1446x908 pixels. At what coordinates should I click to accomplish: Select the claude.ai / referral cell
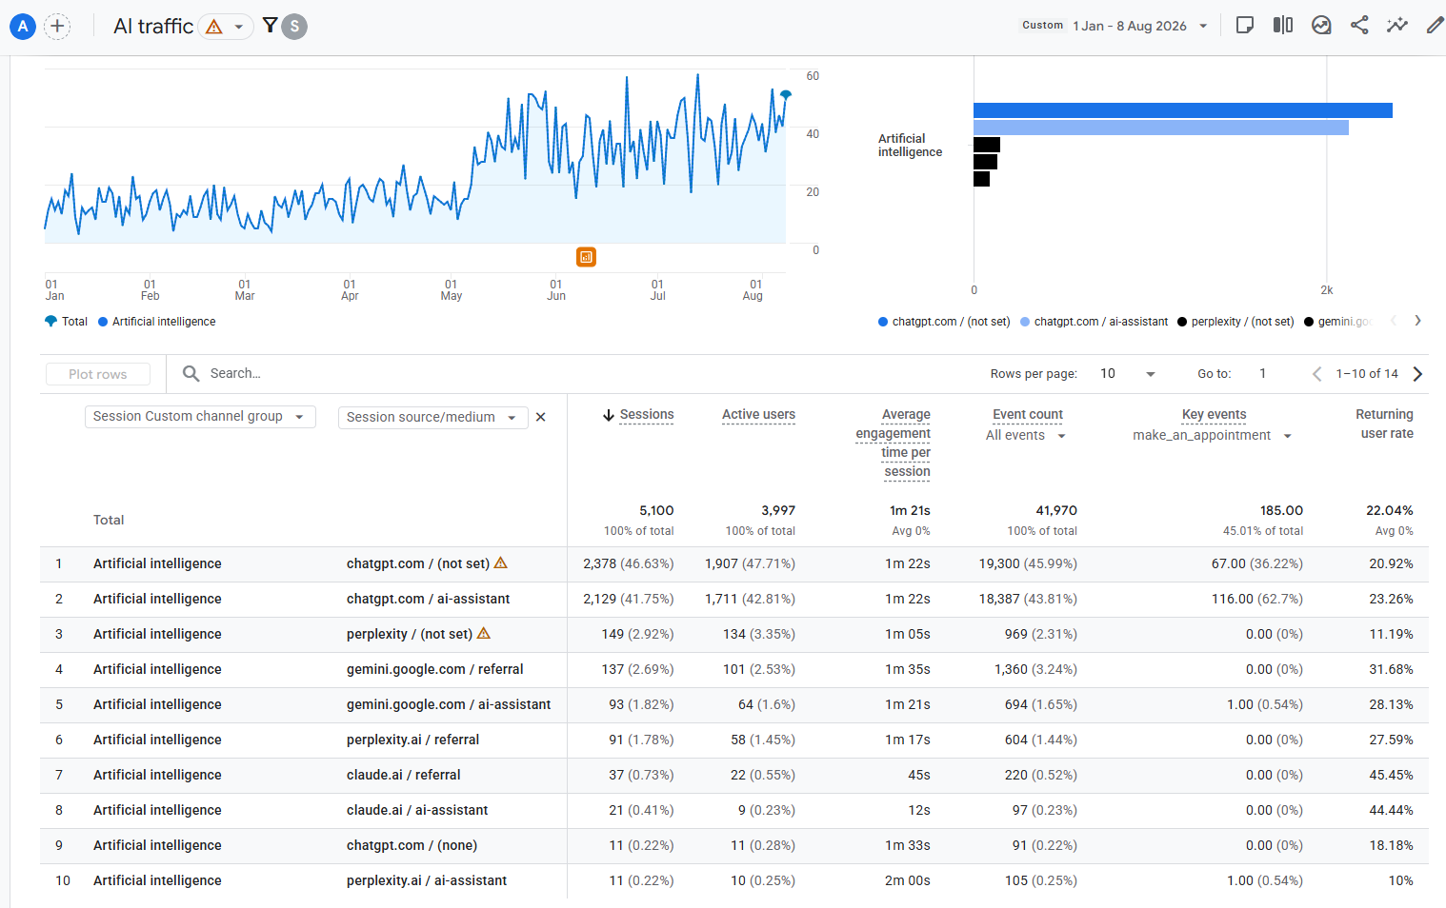404,776
